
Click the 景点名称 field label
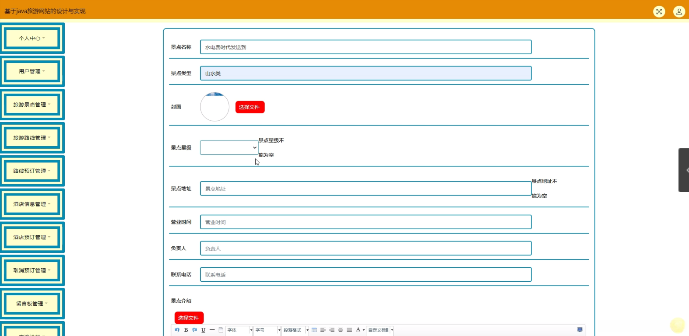pyautogui.click(x=181, y=47)
